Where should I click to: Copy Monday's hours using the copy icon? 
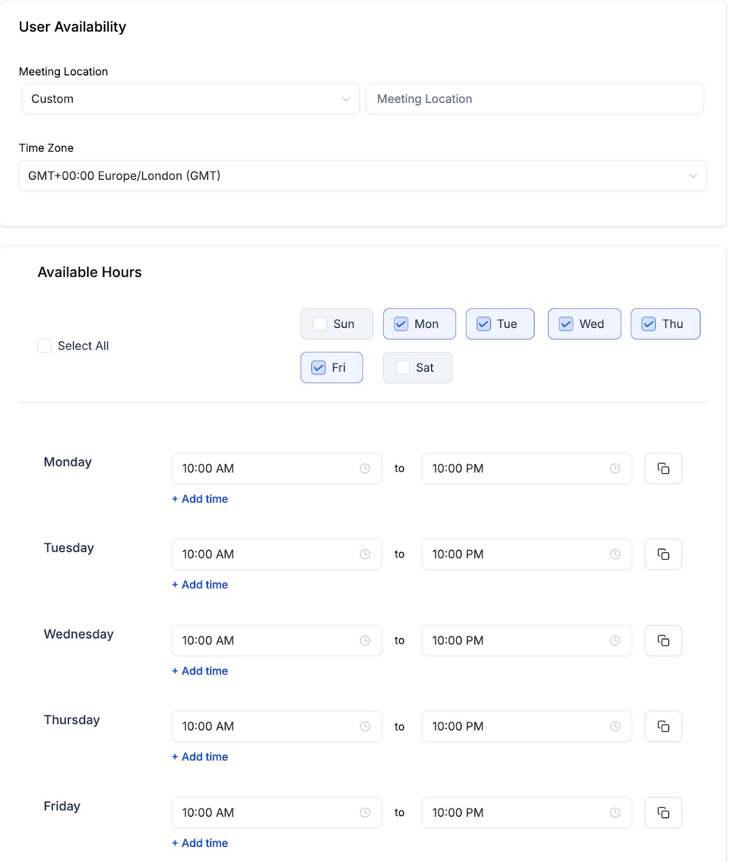[663, 468]
